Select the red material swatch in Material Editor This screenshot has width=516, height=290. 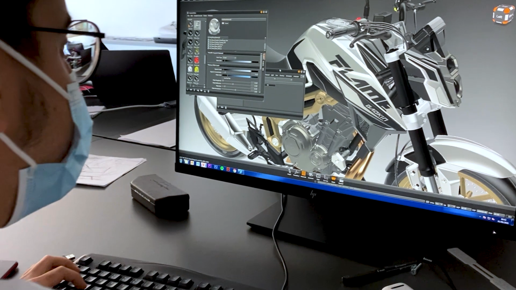coord(196,61)
